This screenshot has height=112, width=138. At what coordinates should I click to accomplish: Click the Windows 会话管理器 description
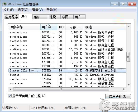[99, 83]
